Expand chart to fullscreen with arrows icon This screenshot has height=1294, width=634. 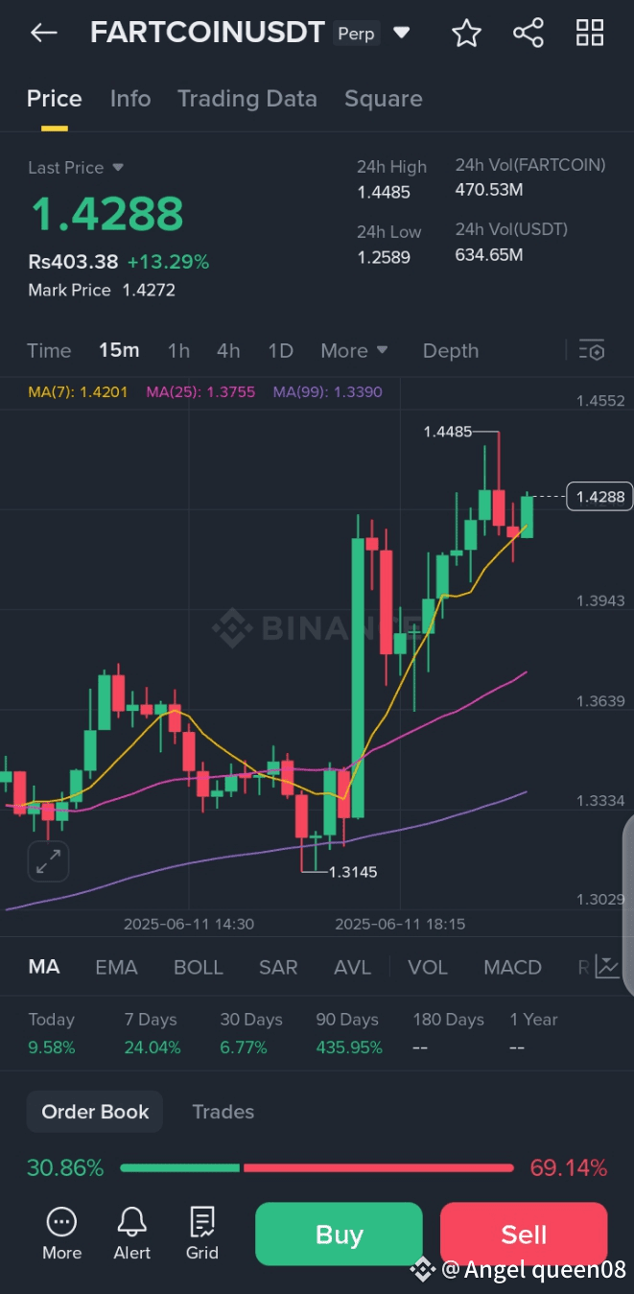click(48, 860)
